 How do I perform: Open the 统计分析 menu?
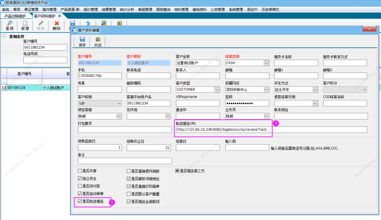tap(127, 9)
